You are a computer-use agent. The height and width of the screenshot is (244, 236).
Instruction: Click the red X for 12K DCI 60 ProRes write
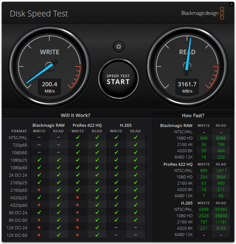(77, 235)
